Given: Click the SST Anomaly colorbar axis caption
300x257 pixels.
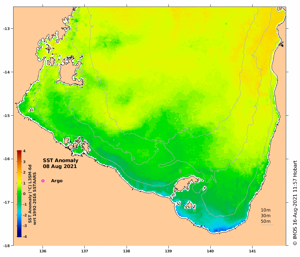Looking at the screenshot, I should click(x=32, y=195).
